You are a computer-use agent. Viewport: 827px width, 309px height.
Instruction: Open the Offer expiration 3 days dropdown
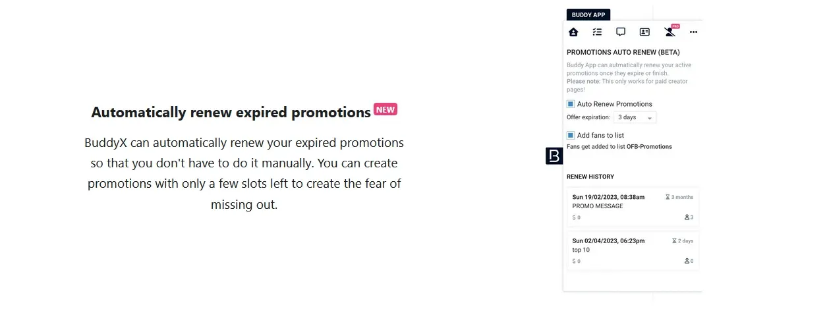(x=635, y=117)
